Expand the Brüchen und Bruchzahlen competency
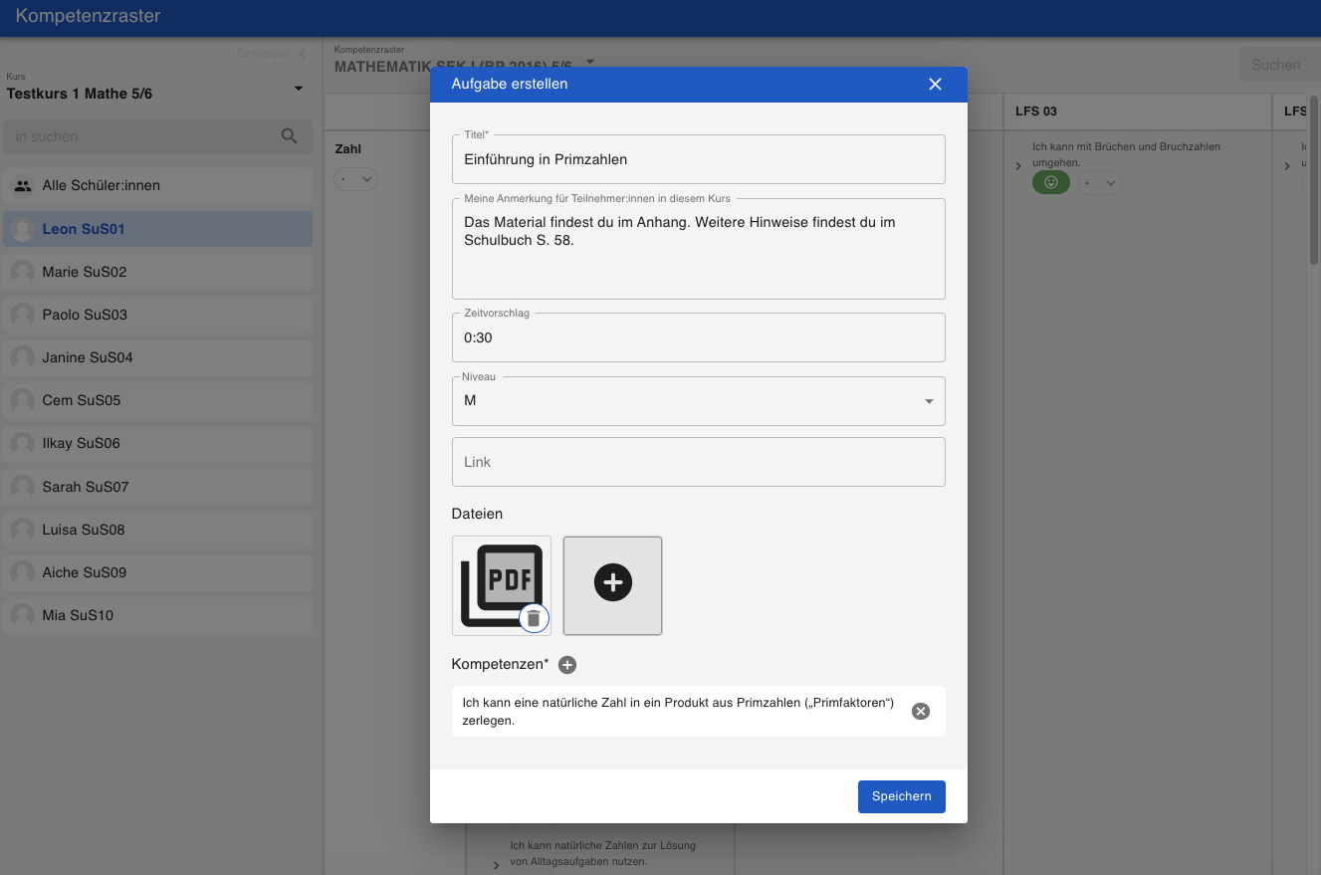The height and width of the screenshot is (875, 1321). point(1018,166)
